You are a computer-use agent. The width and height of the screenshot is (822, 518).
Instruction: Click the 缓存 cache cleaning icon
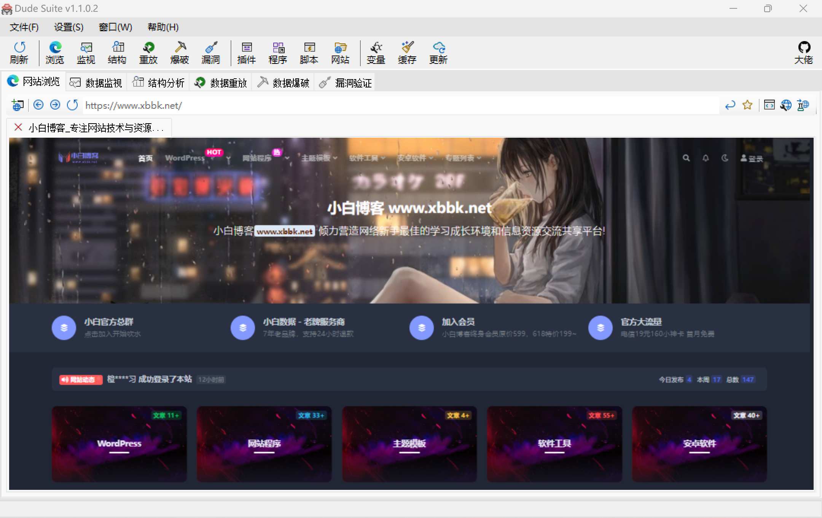tap(407, 53)
